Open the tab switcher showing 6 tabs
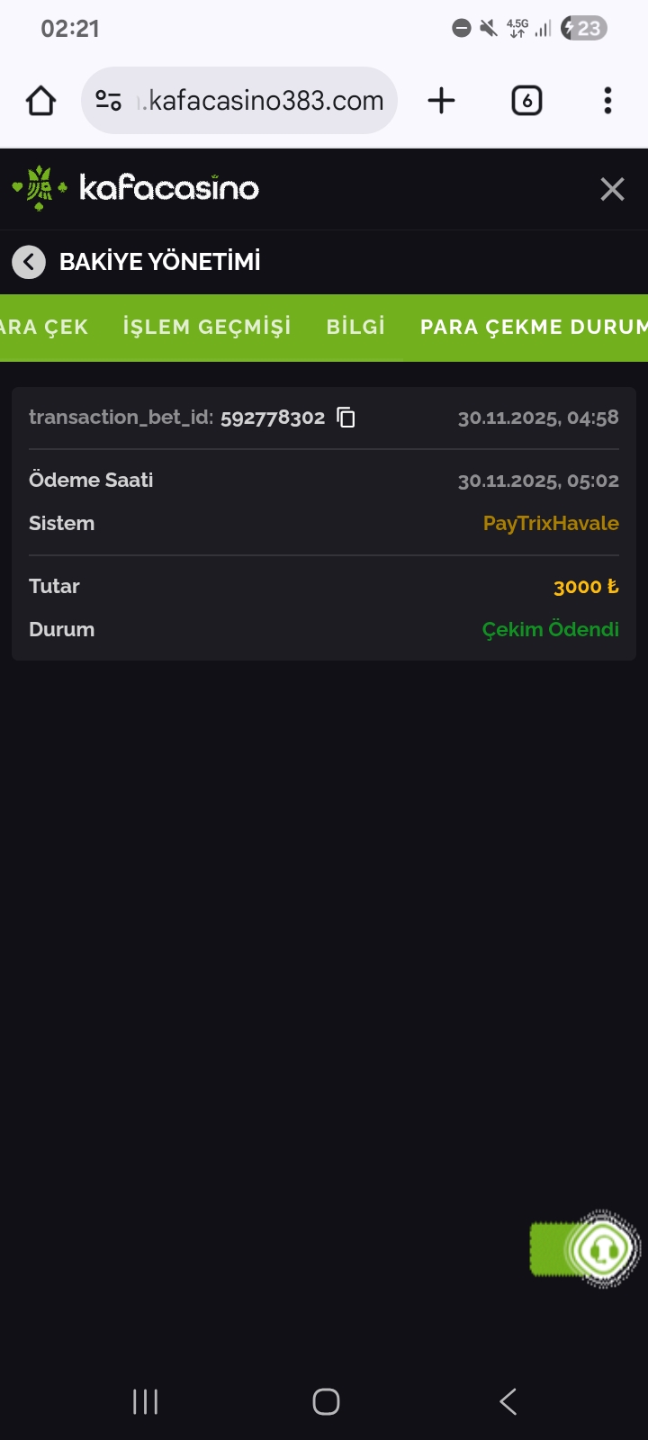 pyautogui.click(x=526, y=101)
